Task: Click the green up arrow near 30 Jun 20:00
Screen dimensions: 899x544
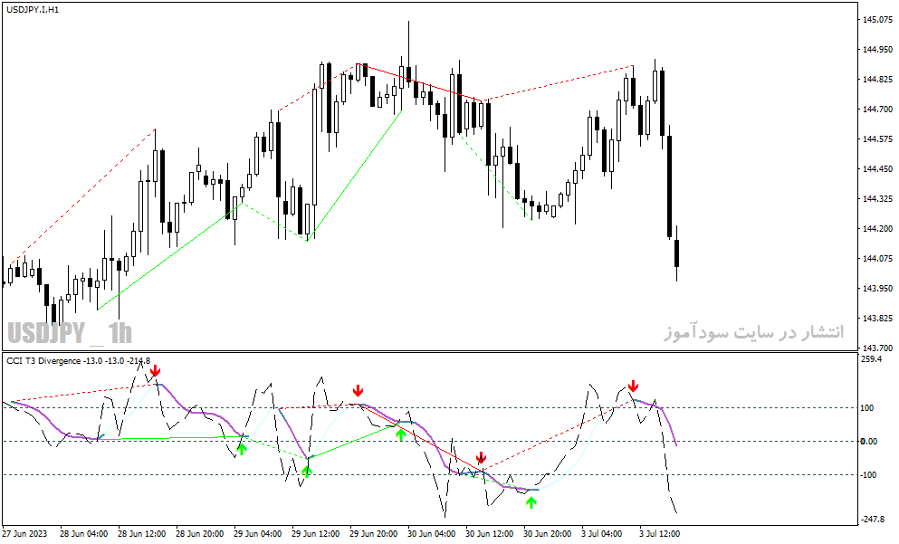Action: [531, 502]
